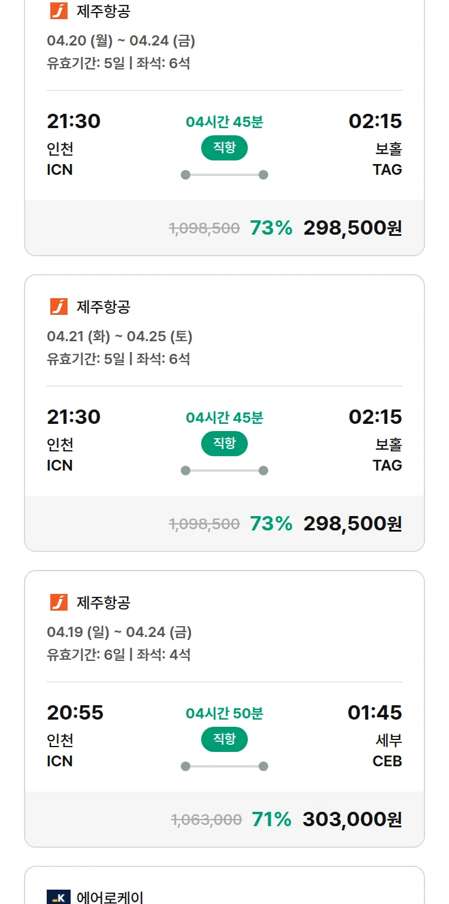
Task: Click the struck-through 1,063,000 original price
Action: click(207, 820)
